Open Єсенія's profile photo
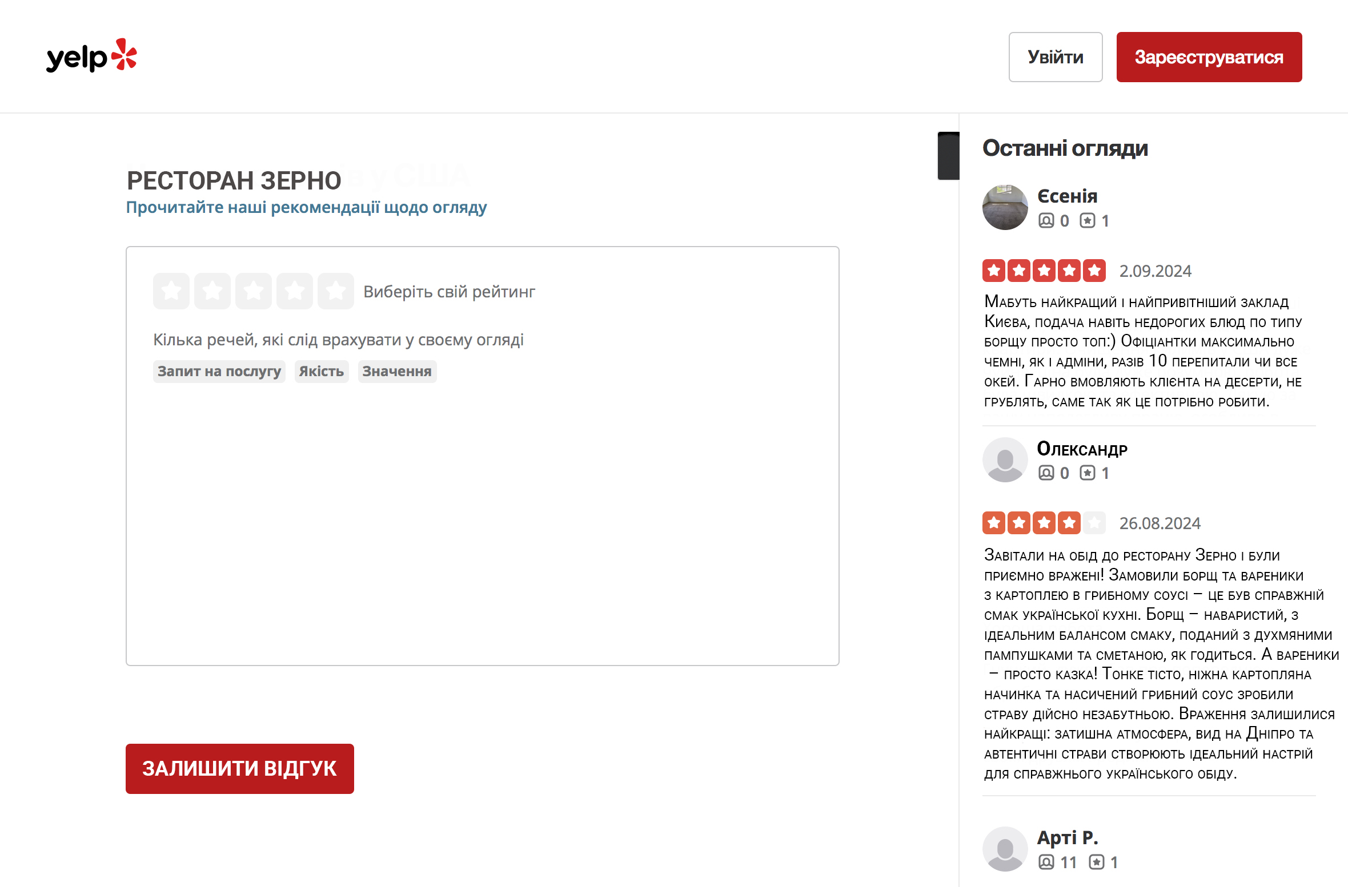The image size is (1348, 887). click(1005, 207)
